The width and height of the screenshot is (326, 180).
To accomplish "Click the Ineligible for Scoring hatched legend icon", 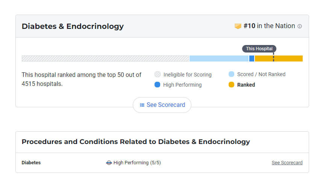I will click(x=158, y=74).
